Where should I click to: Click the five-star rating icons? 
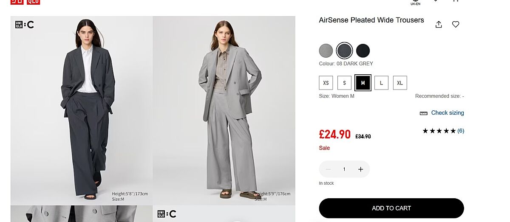(x=439, y=131)
